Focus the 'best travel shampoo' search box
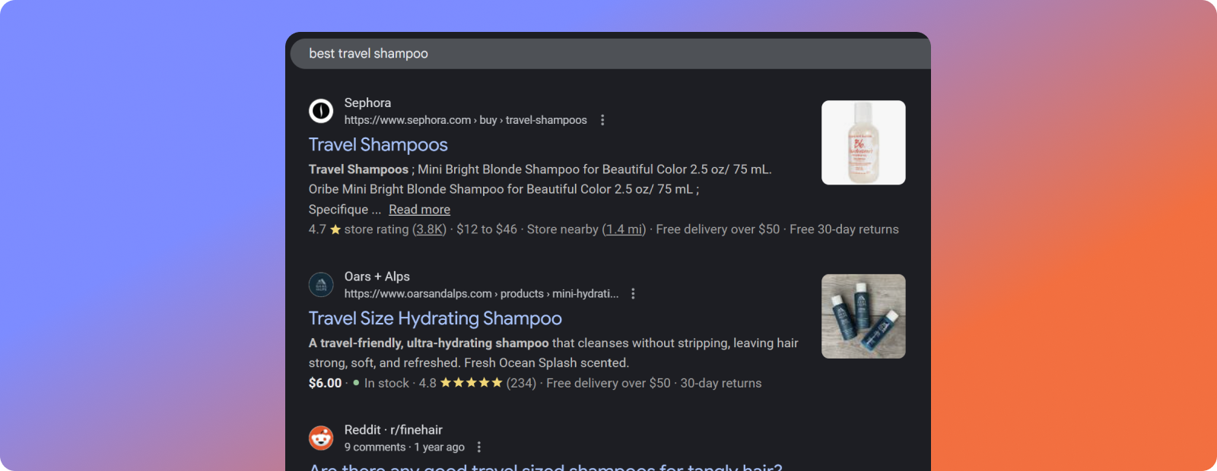The height and width of the screenshot is (471, 1217). tap(610, 54)
